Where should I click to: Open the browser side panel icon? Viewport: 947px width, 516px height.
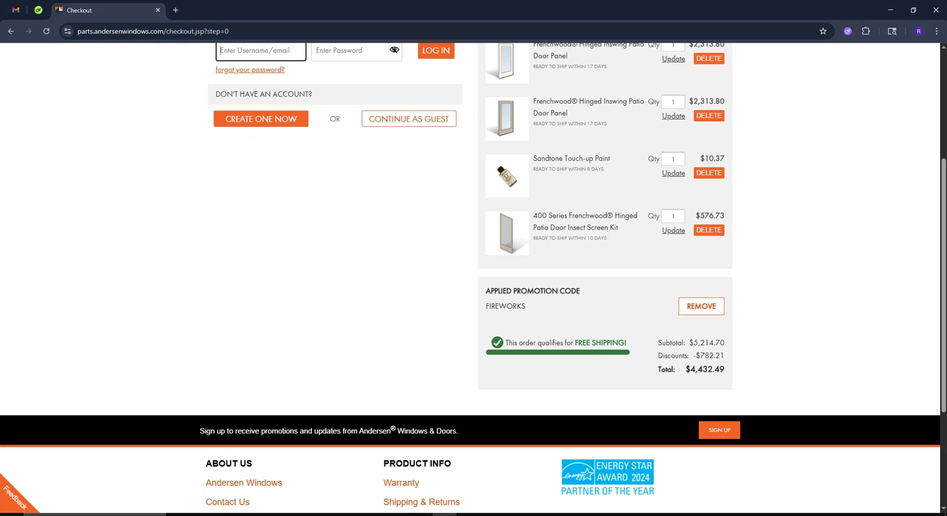(x=892, y=31)
